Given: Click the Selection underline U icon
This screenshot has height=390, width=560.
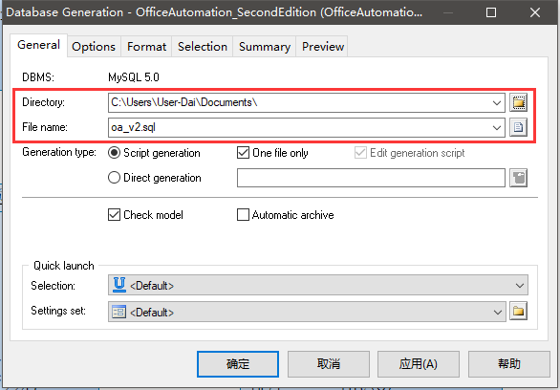Looking at the screenshot, I should pos(118,285).
